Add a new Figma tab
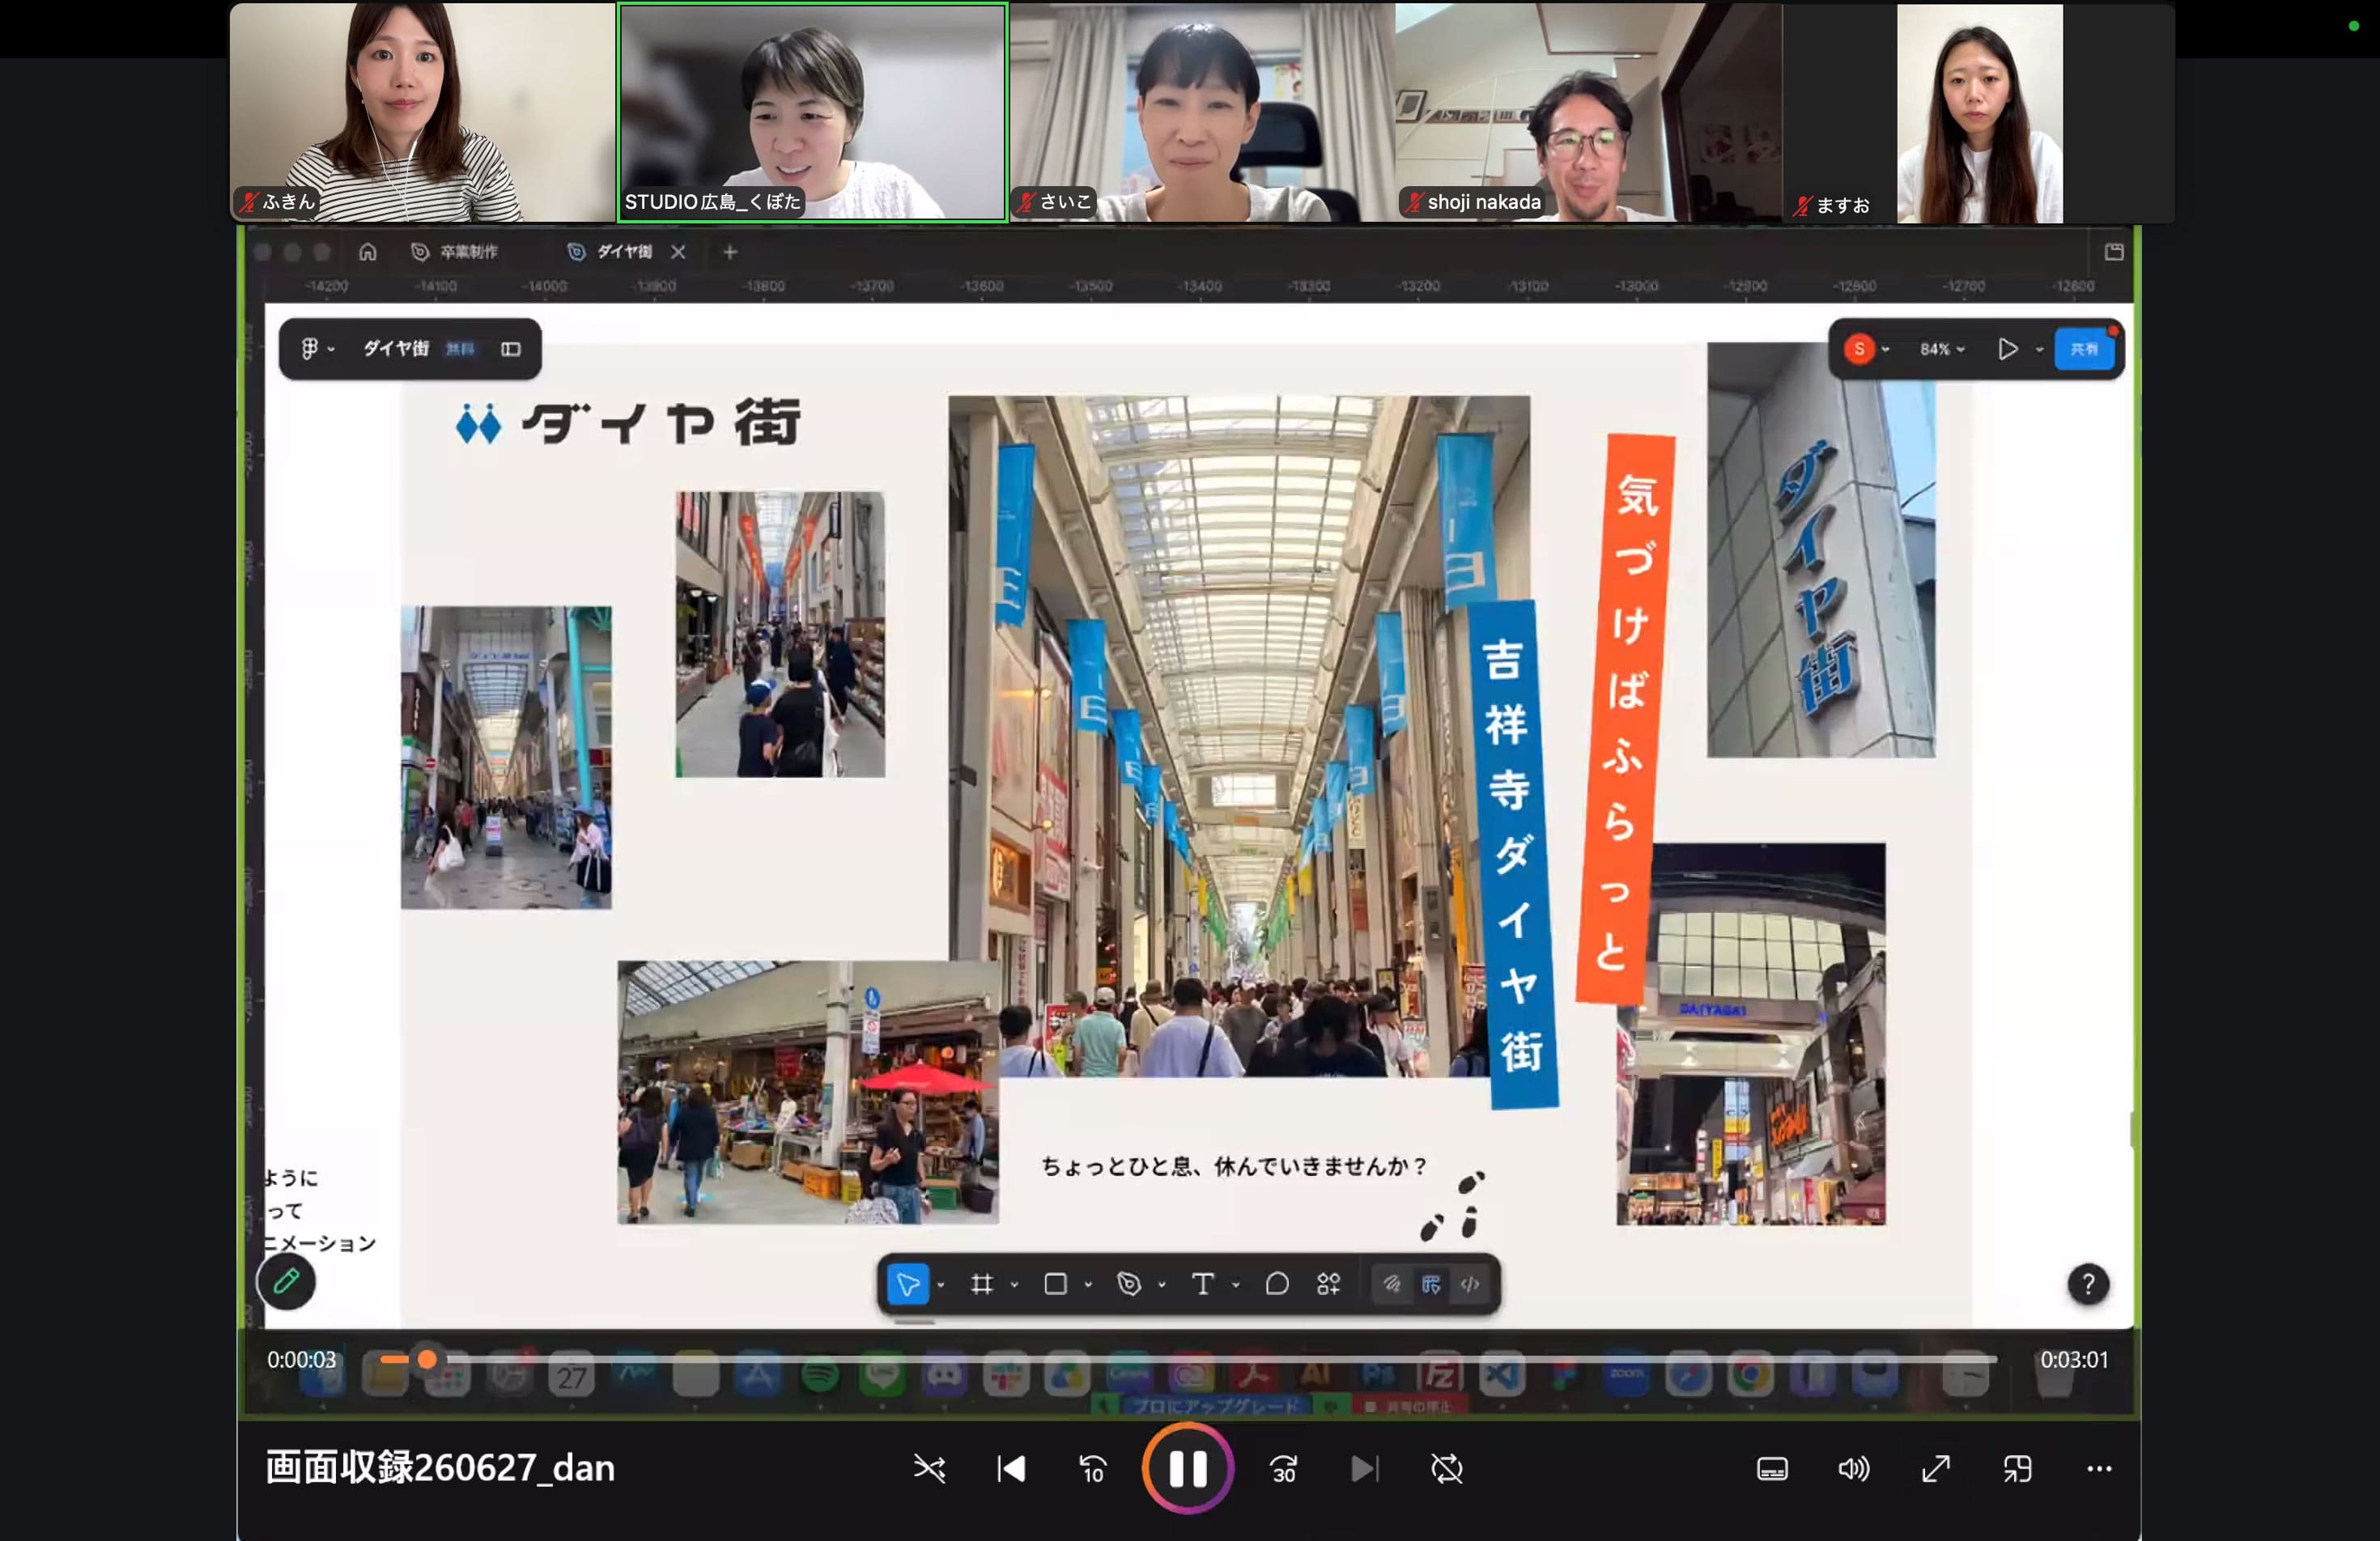The width and height of the screenshot is (2380, 1541). (730, 252)
